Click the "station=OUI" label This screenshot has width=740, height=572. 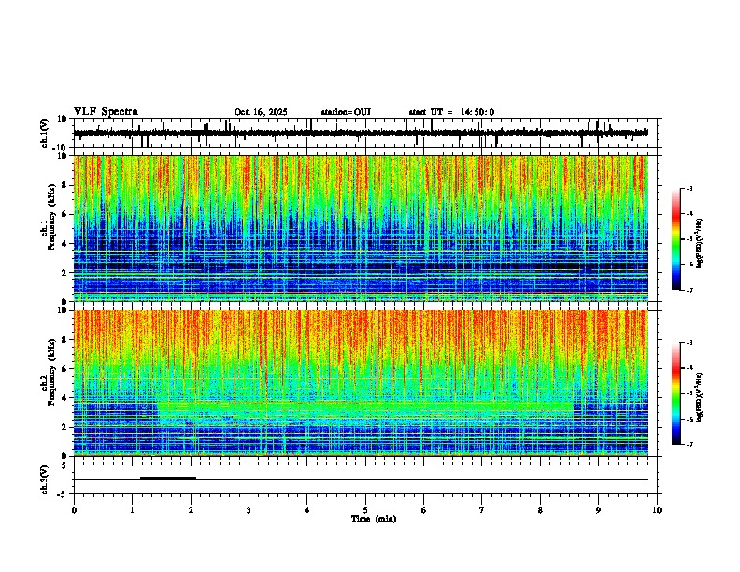tap(346, 112)
